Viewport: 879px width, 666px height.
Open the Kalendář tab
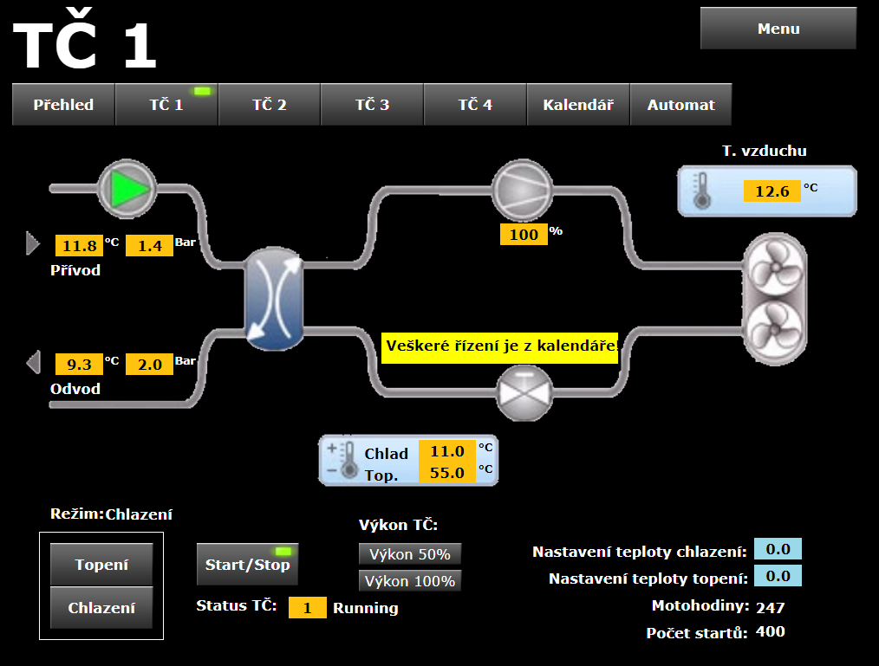[578, 105]
